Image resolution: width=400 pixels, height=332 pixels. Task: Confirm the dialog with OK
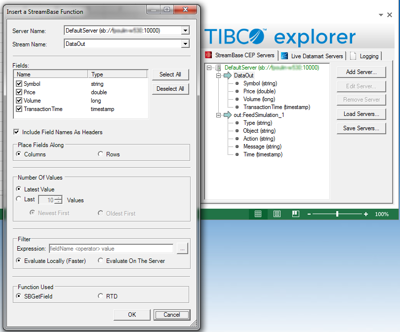click(132, 315)
